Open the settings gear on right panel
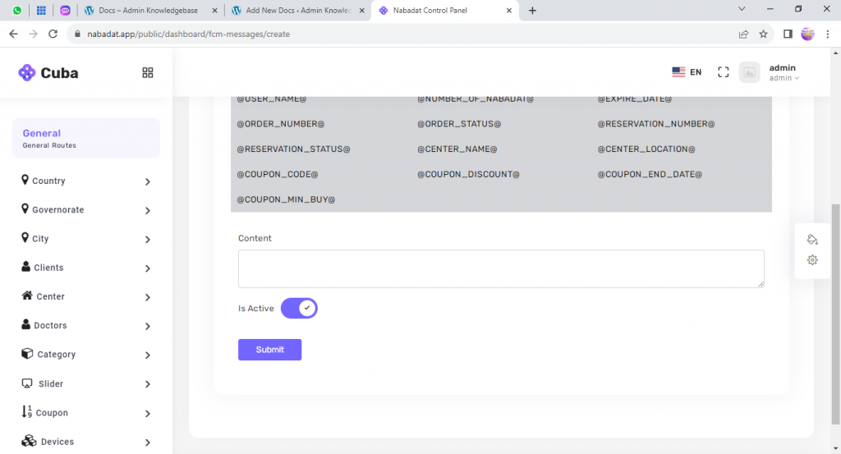 [x=812, y=260]
